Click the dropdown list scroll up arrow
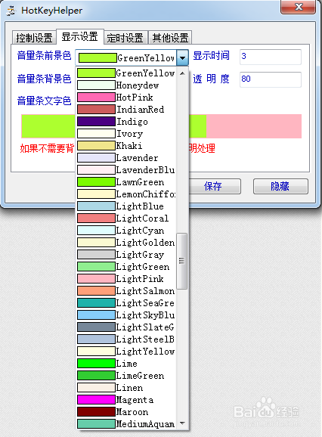 [182, 73]
